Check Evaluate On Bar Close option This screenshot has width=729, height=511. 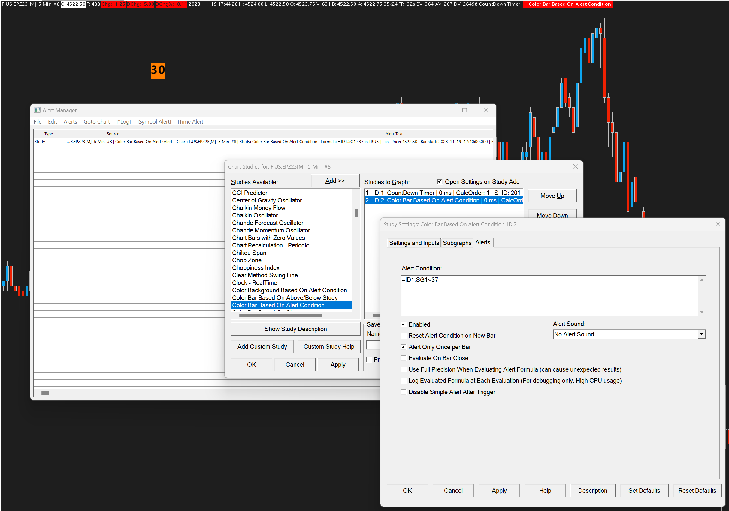[x=403, y=358]
